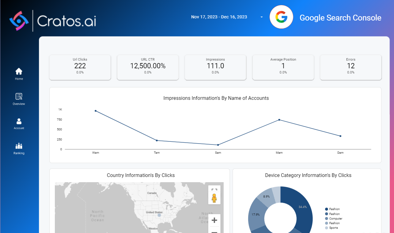Click the 111.0 Impressions value
This screenshot has height=233, width=394.
point(215,66)
